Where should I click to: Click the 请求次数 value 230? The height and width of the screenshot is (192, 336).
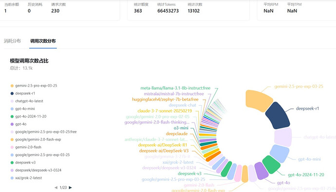56,11
